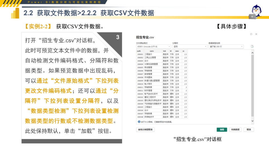
Task: Click the 使用示例提取表 button
Action: [x=145, y=130]
